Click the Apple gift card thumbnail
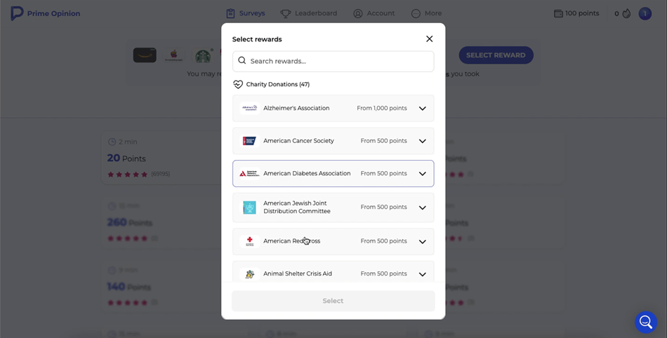Screen dimensions: 667x338 tap(173, 55)
